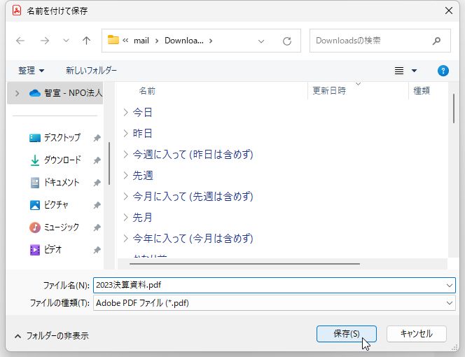This screenshot has width=465, height=357.
Task: Click the pin icon beside ダウンロード
Action: tap(97, 160)
